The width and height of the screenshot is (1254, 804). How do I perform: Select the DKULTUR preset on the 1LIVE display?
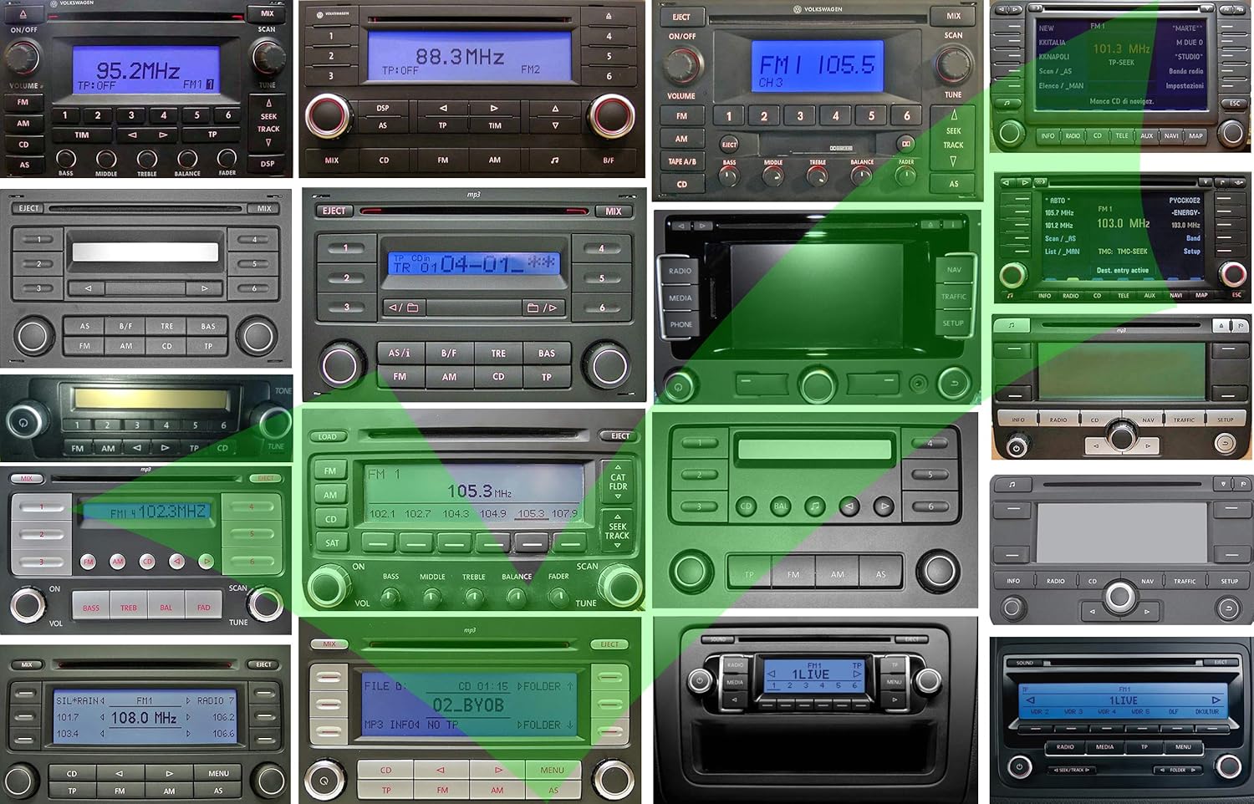click(x=1206, y=712)
